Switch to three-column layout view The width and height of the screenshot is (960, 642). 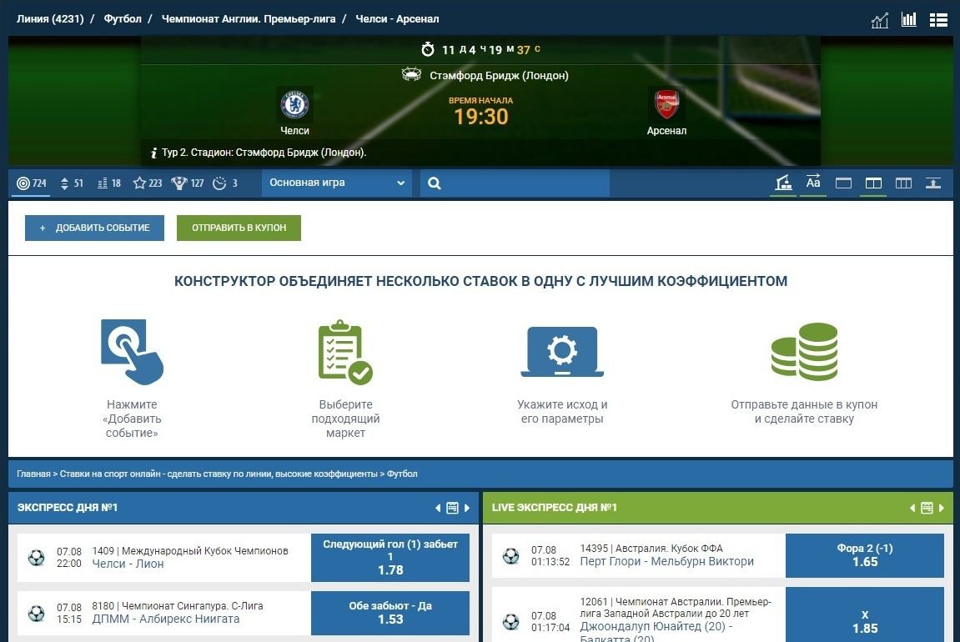[x=903, y=183]
